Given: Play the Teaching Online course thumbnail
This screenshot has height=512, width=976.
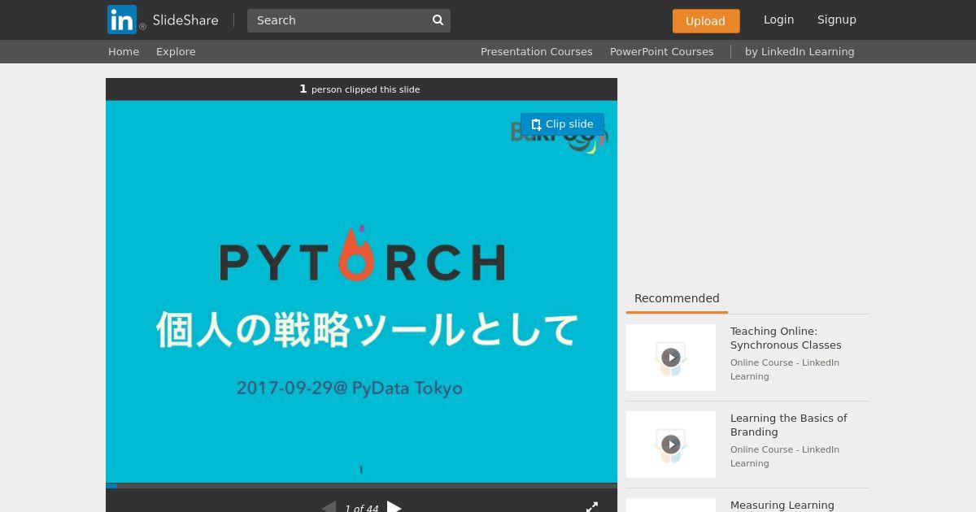Looking at the screenshot, I should pos(671,358).
